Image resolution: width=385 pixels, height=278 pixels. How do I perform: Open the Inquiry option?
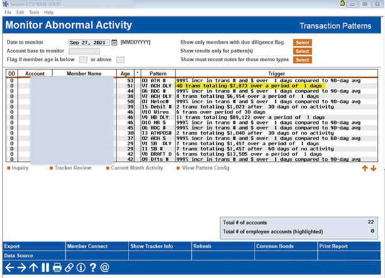(x=18, y=168)
